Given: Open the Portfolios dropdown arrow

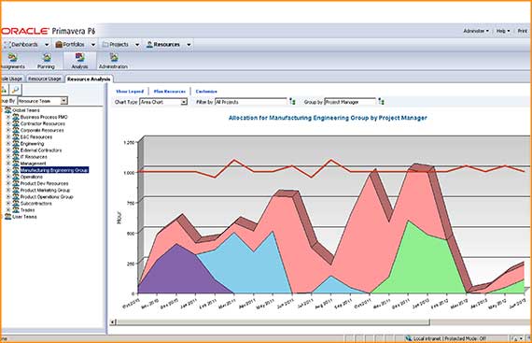Looking at the screenshot, I should (93, 45).
